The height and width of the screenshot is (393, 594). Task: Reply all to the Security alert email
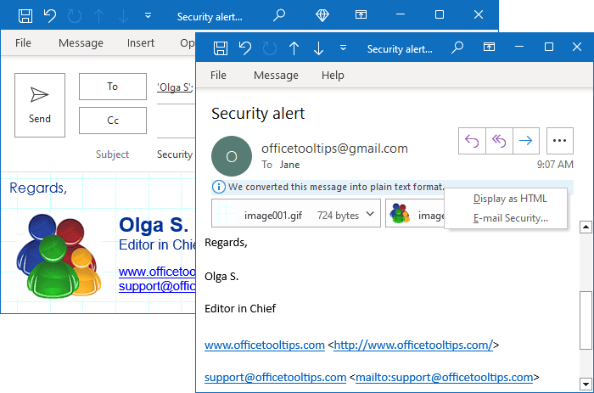pyautogui.click(x=499, y=141)
